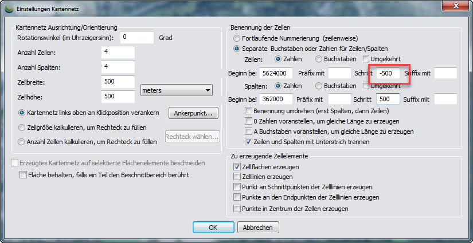Click the Spalten Schritt field with 500
Image resolution: width=473 pixels, height=243 pixels.
click(388, 99)
